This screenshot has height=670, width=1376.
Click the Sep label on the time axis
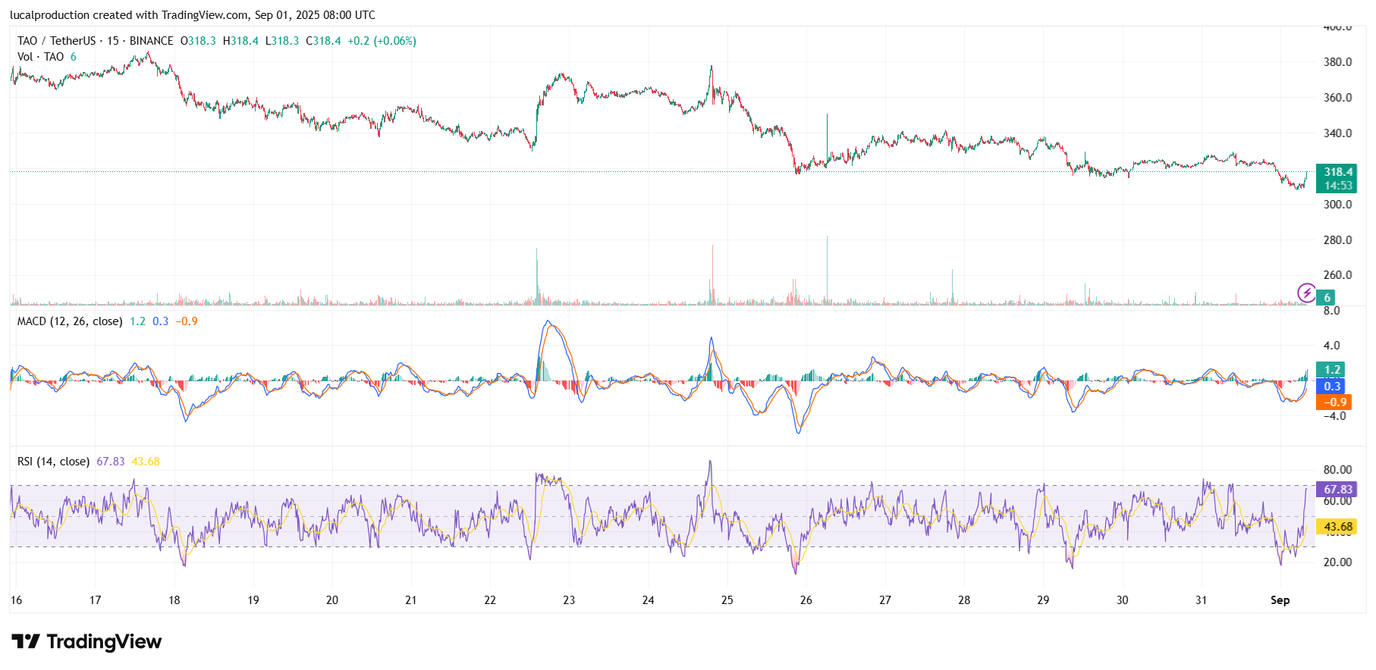[1280, 600]
